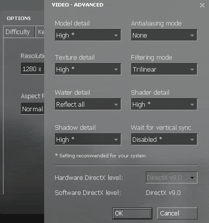Screen dimensions: 209x223
Task: Click the VIDEO - ADVANCED title text
Action: pos(78,5)
